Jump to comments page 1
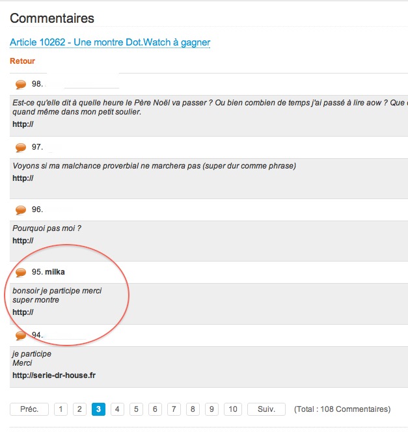This screenshot has height=434, width=408. [61, 409]
